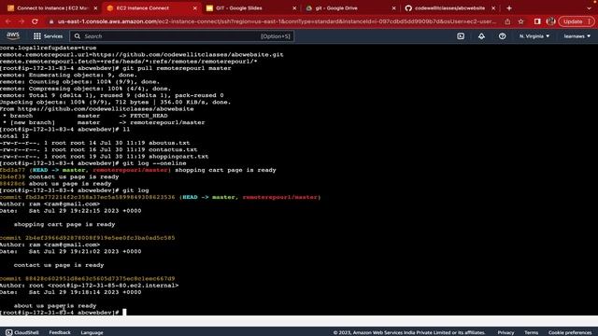Image resolution: width=598 pixels, height=336 pixels.
Task: Click the 'git log --oneline' command text
Action: point(154,163)
